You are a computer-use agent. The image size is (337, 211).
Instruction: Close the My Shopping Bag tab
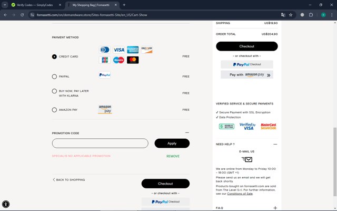point(116,5)
